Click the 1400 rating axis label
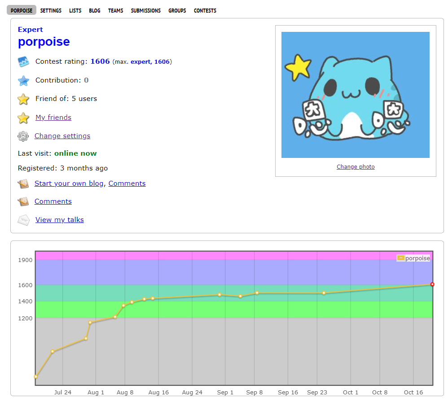 tap(25, 301)
